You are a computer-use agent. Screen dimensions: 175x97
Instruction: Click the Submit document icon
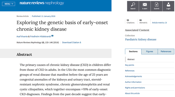click(157, 5)
